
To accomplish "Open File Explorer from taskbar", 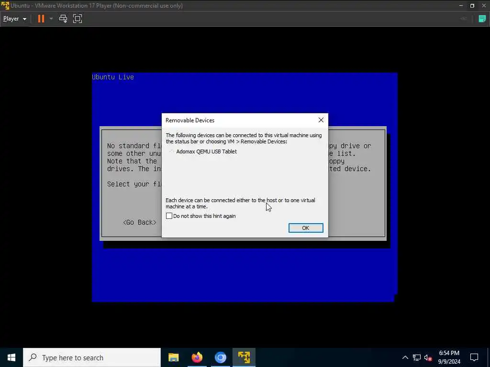I will (173, 357).
